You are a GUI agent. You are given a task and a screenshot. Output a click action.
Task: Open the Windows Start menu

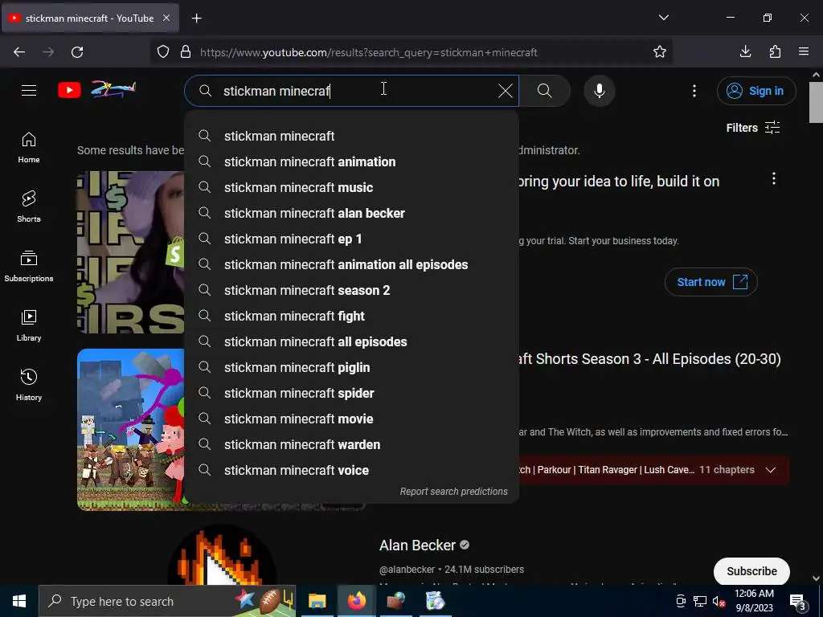19,601
